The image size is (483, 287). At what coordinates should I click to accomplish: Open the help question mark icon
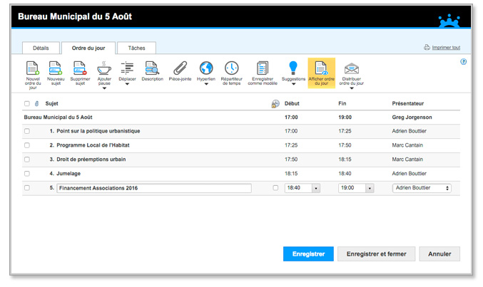[x=464, y=62]
